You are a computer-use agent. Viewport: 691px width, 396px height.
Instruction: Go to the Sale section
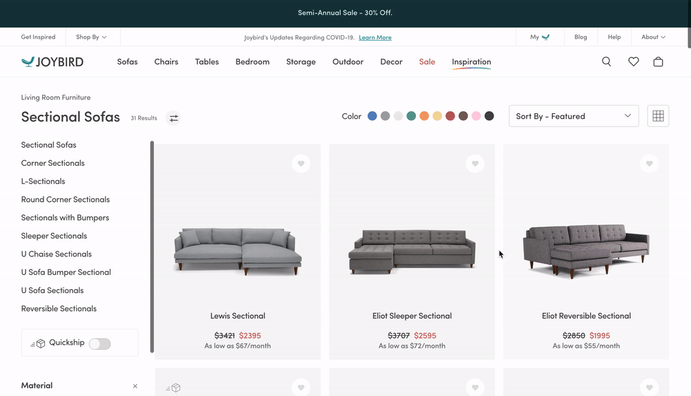click(427, 62)
